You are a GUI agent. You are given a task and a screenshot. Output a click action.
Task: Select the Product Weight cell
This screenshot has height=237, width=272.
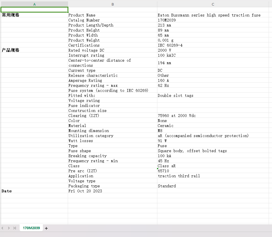113,40
